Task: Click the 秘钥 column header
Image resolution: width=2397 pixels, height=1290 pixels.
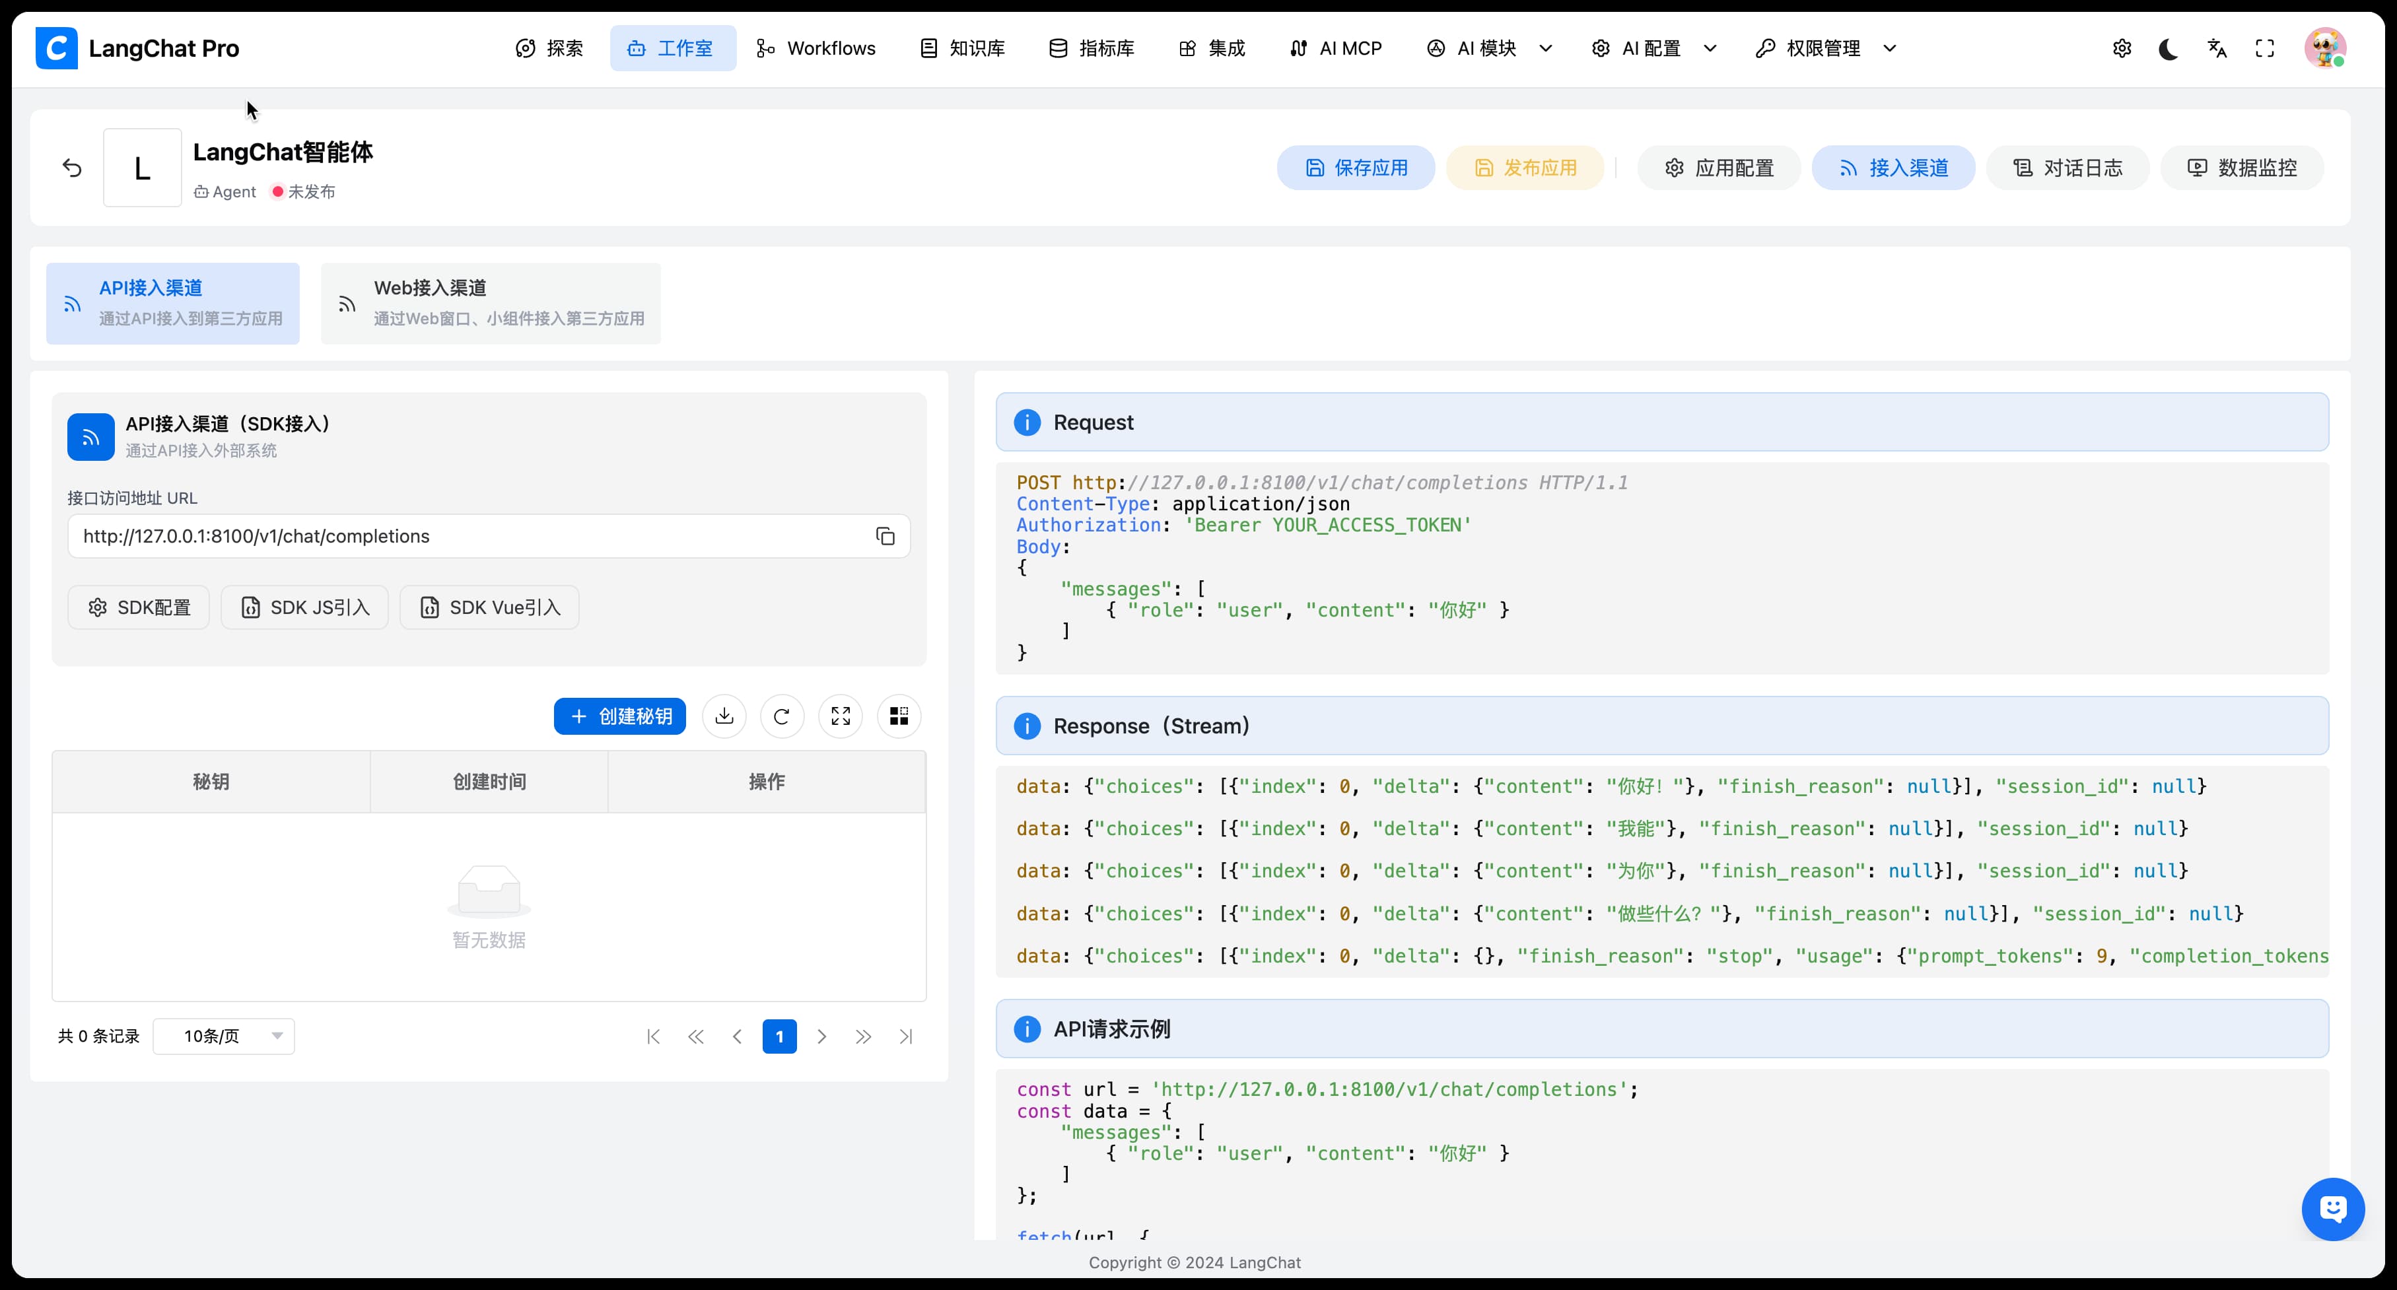Action: [211, 782]
